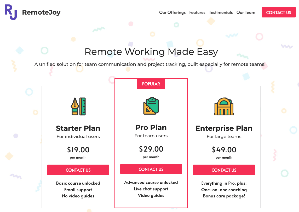
Task: Open the Our Offerings nav item
Action: point(172,13)
